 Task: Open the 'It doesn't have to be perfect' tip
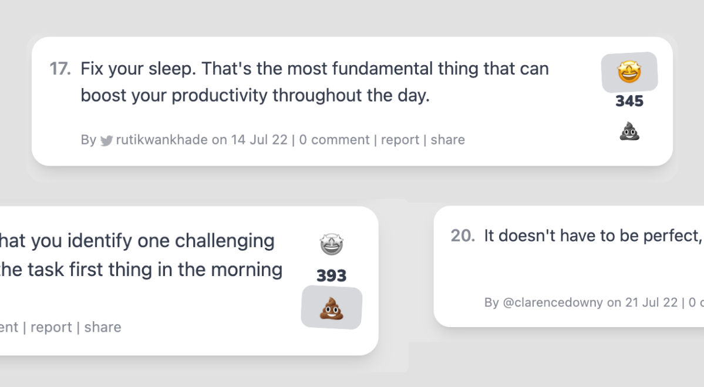[x=594, y=235]
